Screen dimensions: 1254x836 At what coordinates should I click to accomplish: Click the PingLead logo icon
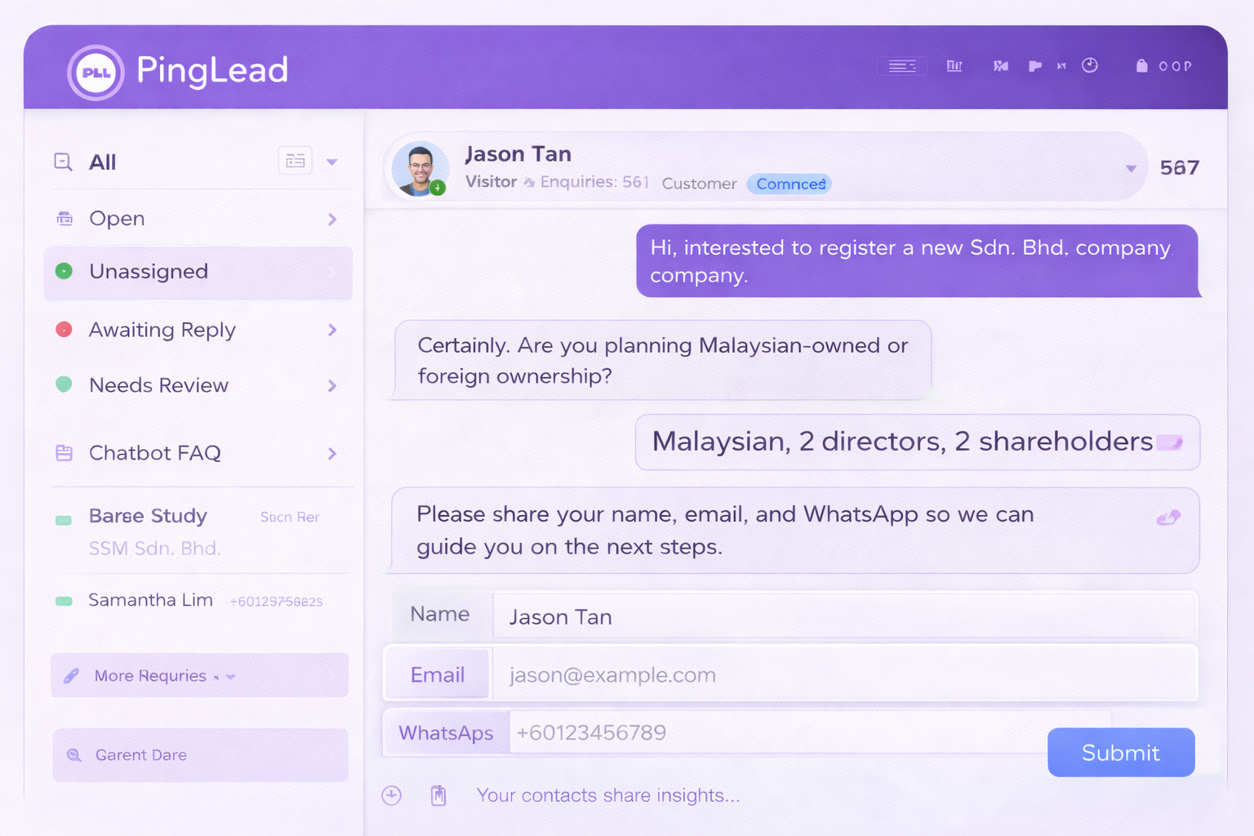(x=96, y=73)
